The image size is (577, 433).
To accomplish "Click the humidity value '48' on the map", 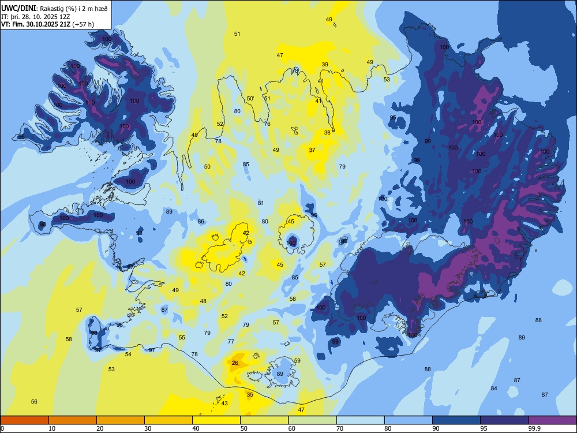I will tap(203, 301).
